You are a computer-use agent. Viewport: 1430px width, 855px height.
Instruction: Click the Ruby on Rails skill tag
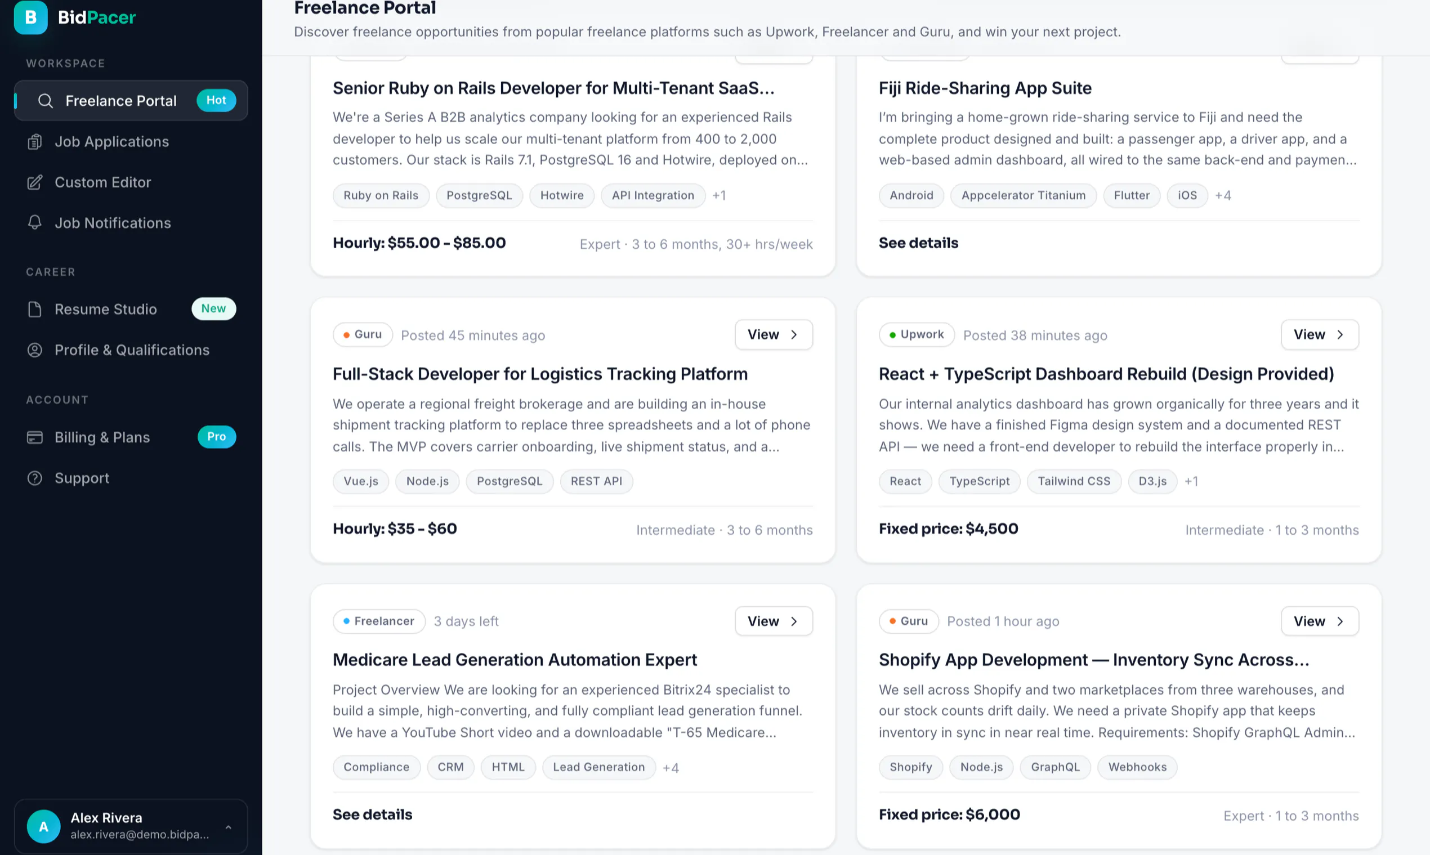click(x=381, y=196)
